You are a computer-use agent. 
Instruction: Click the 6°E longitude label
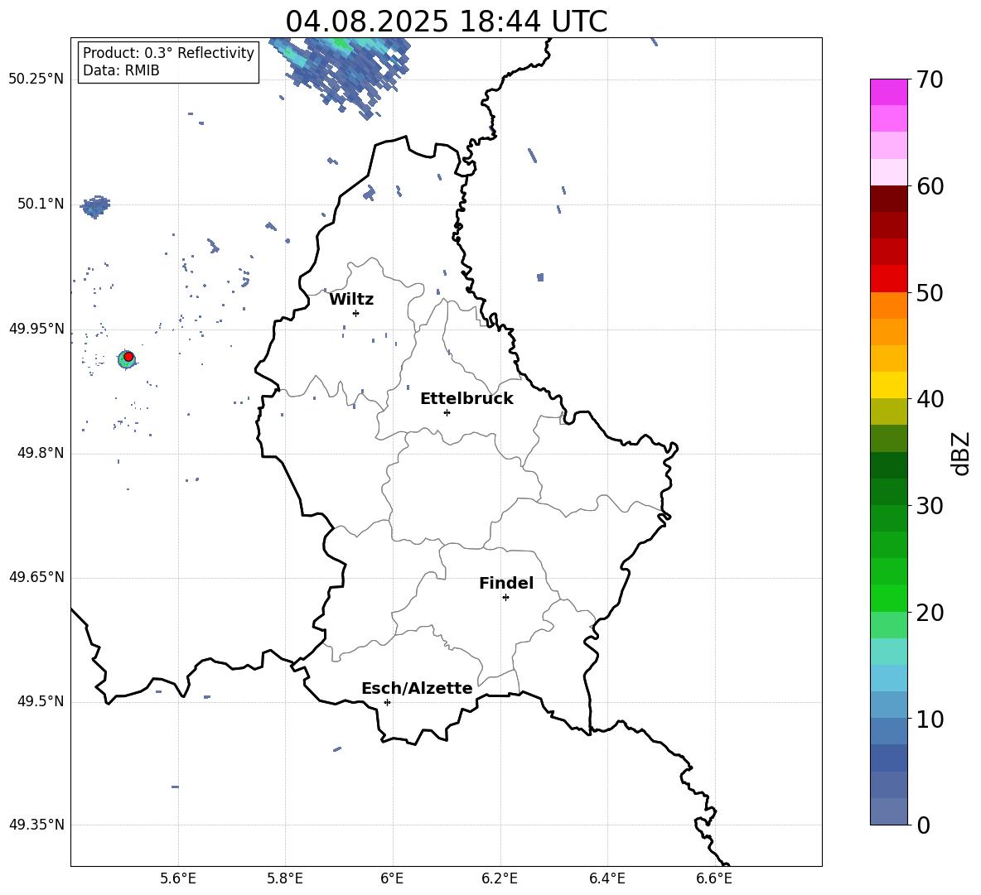[x=392, y=878]
